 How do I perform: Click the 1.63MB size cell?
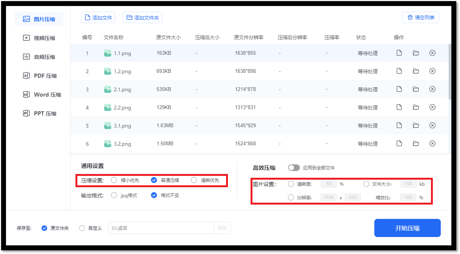click(x=165, y=125)
